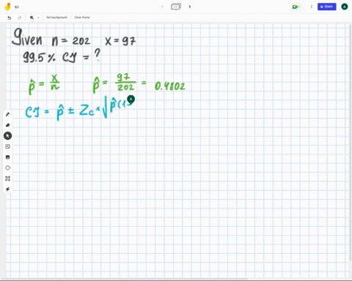Add a sticky note

pos(7,146)
